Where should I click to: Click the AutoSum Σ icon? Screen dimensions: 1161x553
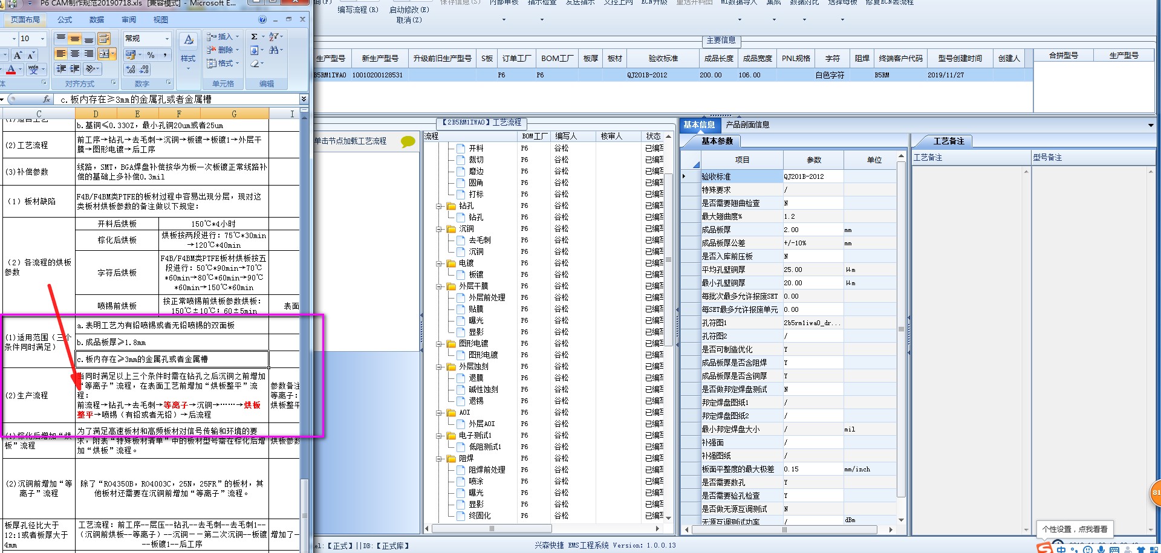pyautogui.click(x=255, y=37)
